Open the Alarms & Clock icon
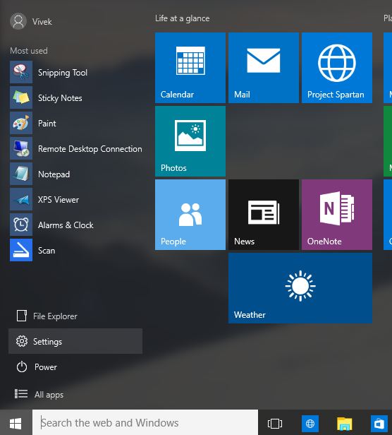392x435 pixels. (x=21, y=225)
